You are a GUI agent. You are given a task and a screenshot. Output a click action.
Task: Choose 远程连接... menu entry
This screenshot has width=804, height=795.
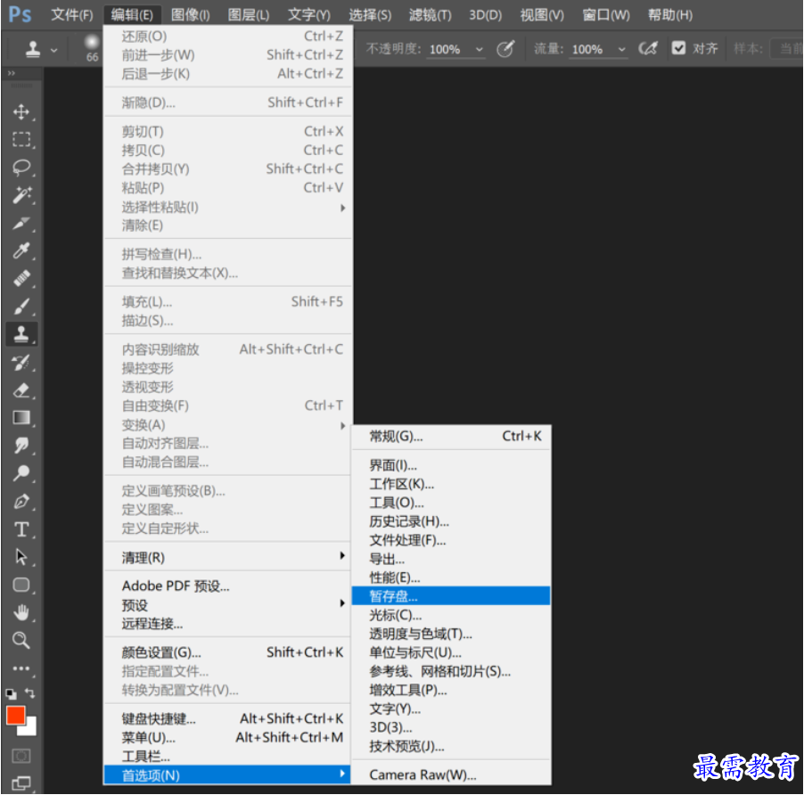[228, 624]
